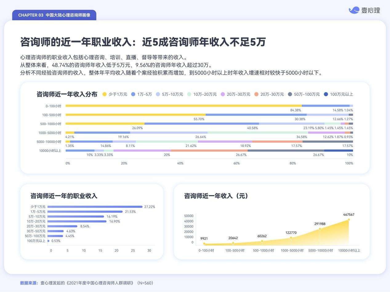Click the 50000 y-axis label in line chart

click(189, 216)
